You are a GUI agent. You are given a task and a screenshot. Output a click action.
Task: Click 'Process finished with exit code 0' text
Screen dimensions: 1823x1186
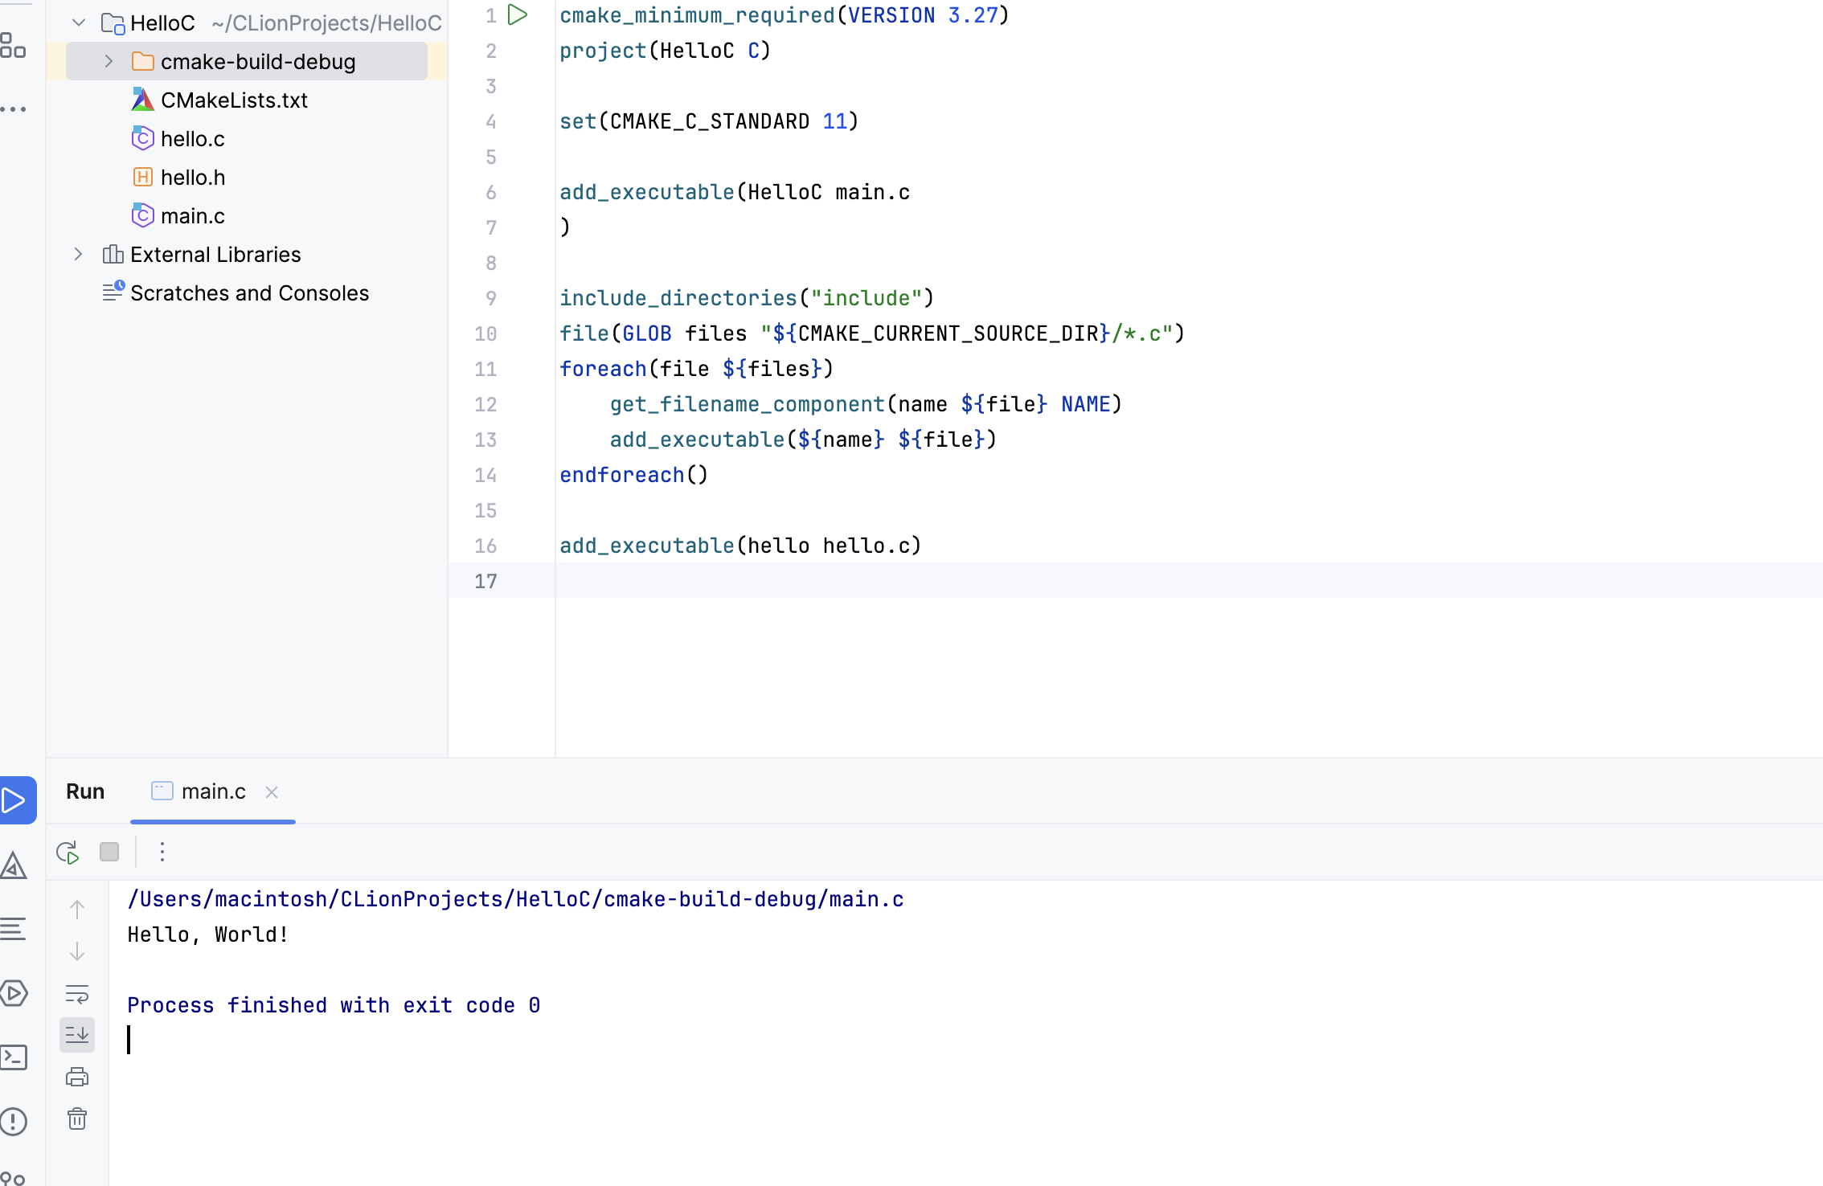334,1005
